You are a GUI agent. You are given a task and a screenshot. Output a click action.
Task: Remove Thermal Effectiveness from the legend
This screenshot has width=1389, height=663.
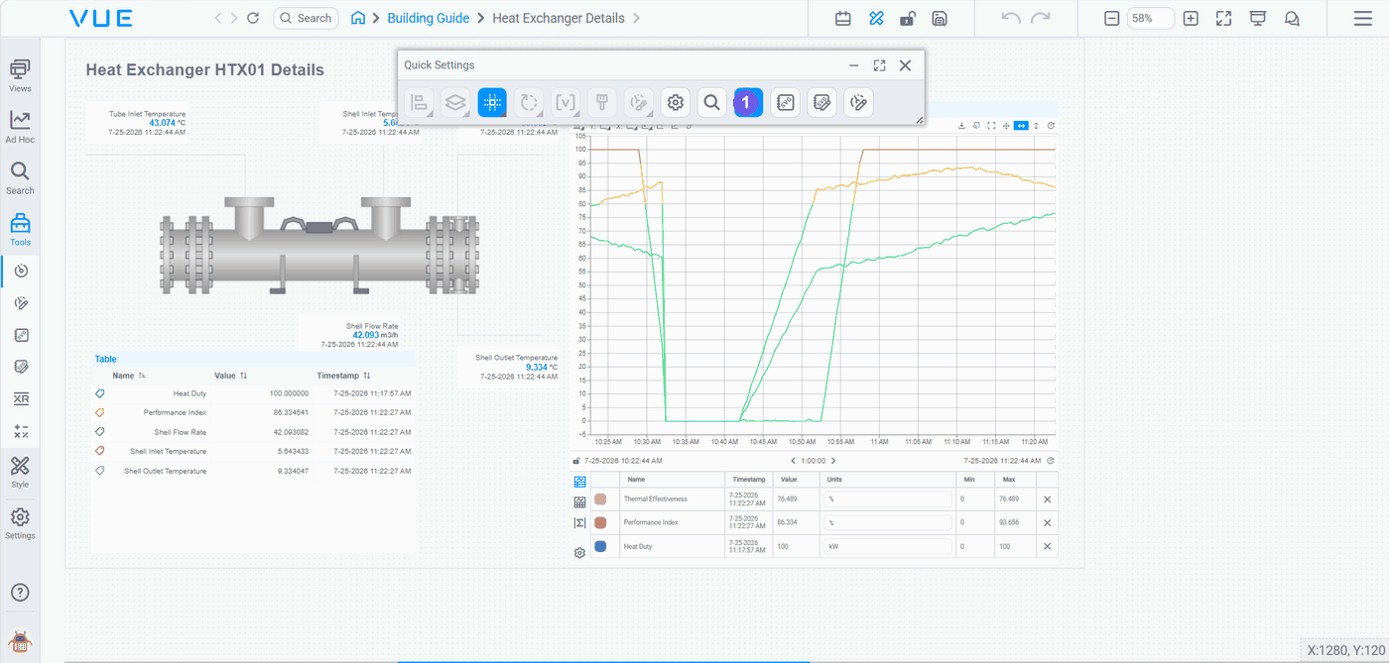point(1047,498)
